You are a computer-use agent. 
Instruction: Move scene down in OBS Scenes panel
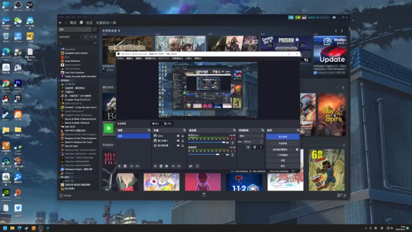point(137,166)
